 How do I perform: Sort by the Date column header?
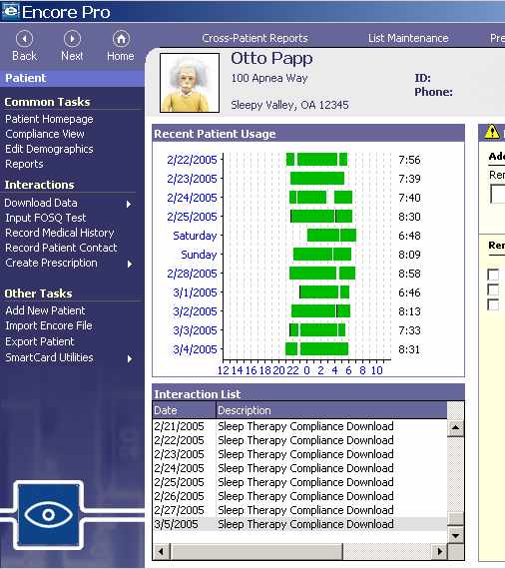pyautogui.click(x=184, y=410)
